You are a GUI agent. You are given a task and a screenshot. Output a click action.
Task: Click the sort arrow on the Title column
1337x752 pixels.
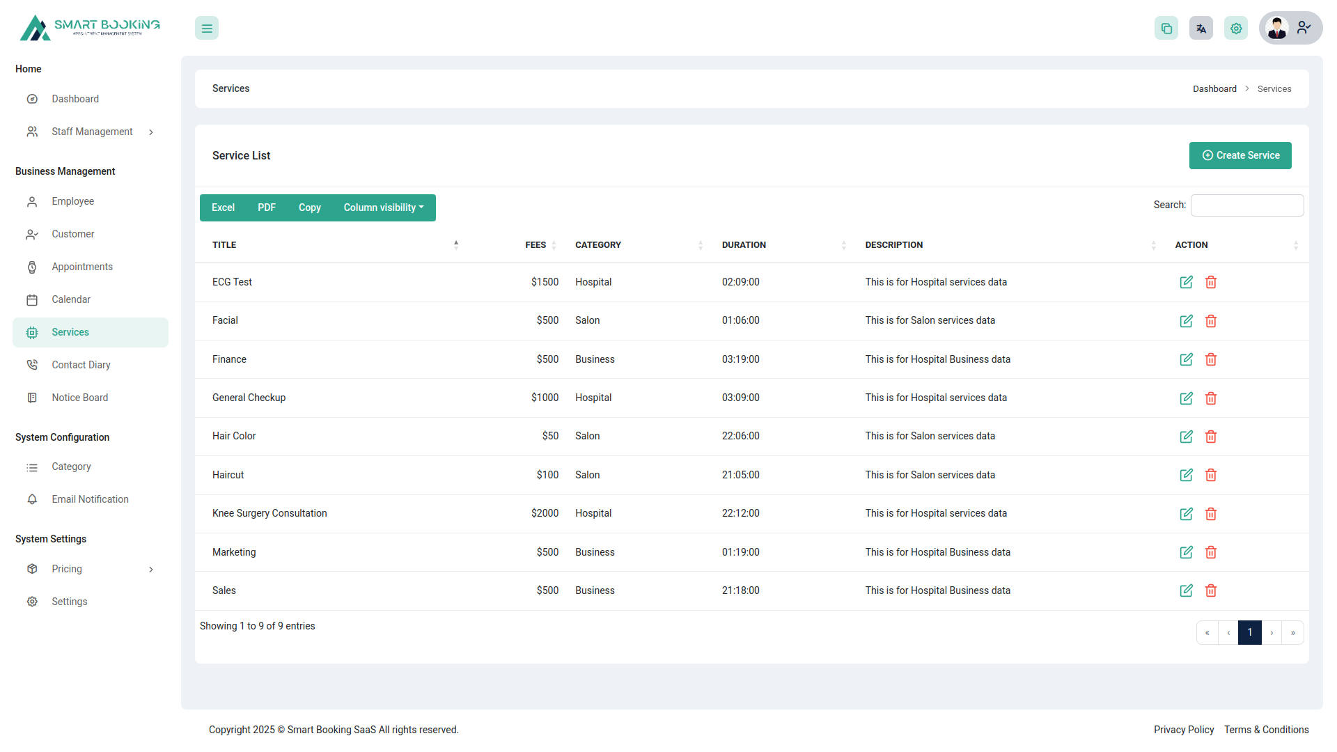(x=456, y=244)
